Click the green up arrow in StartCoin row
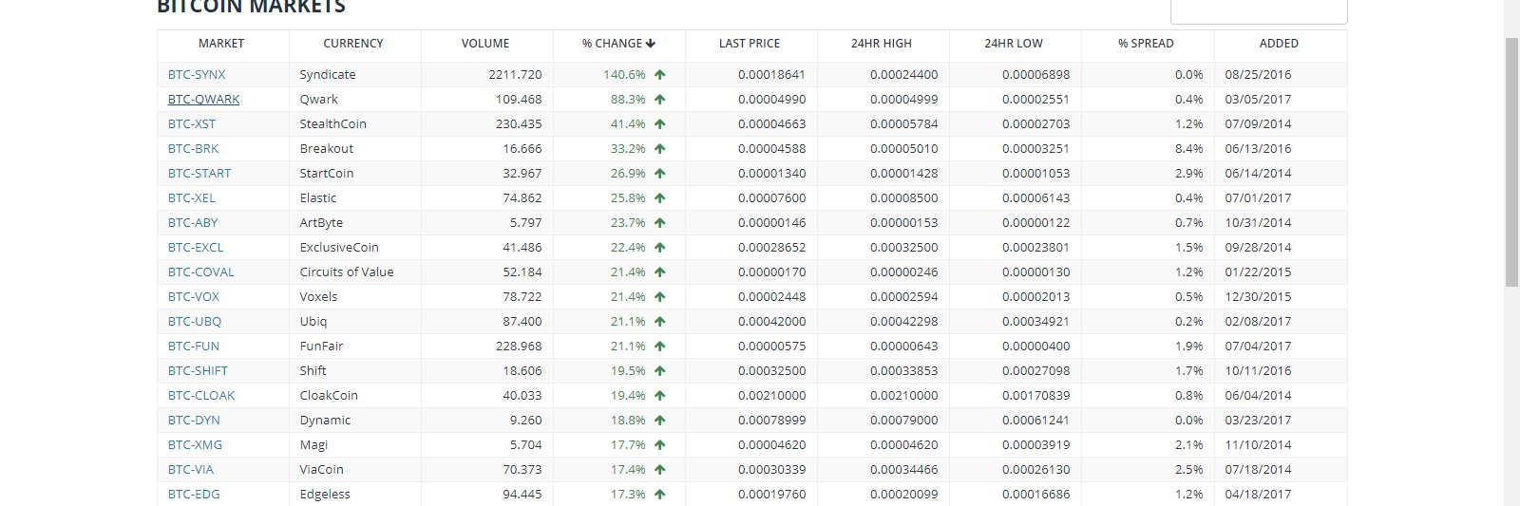The height and width of the screenshot is (506, 1520). coord(659,173)
